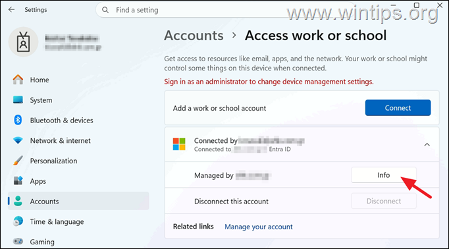The width and height of the screenshot is (449, 249).
Task: Open Manage your account link
Action: pos(258,227)
